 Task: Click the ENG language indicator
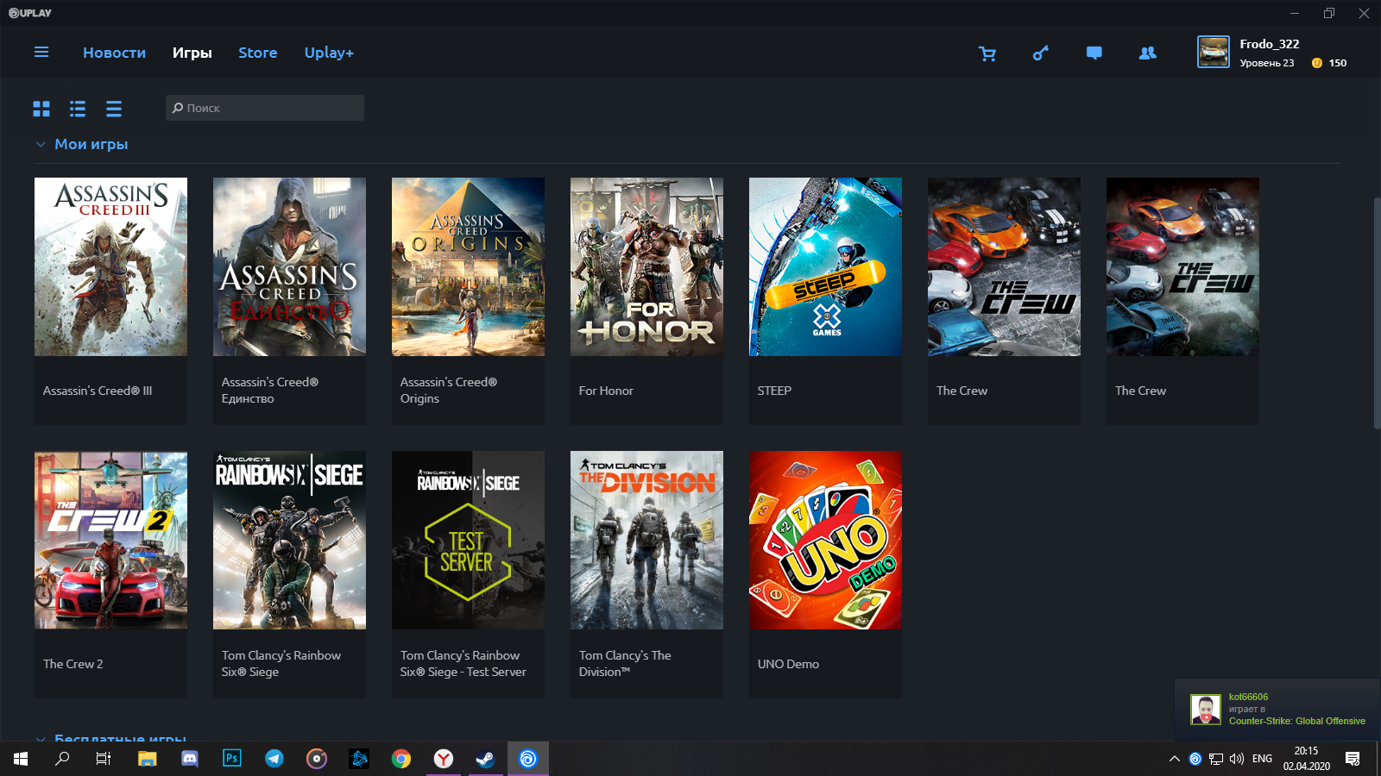[x=1262, y=759]
